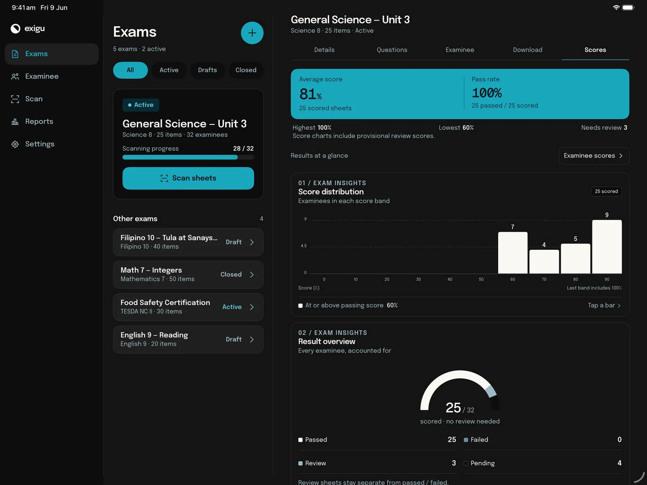The height and width of the screenshot is (485, 647).
Task: Open Reports via bar chart icon
Action: 15,122
